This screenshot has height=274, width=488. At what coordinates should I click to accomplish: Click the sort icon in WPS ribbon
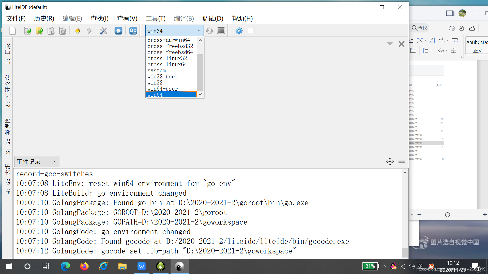tap(432, 40)
